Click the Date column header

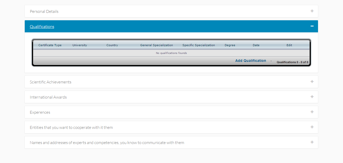[256, 45]
